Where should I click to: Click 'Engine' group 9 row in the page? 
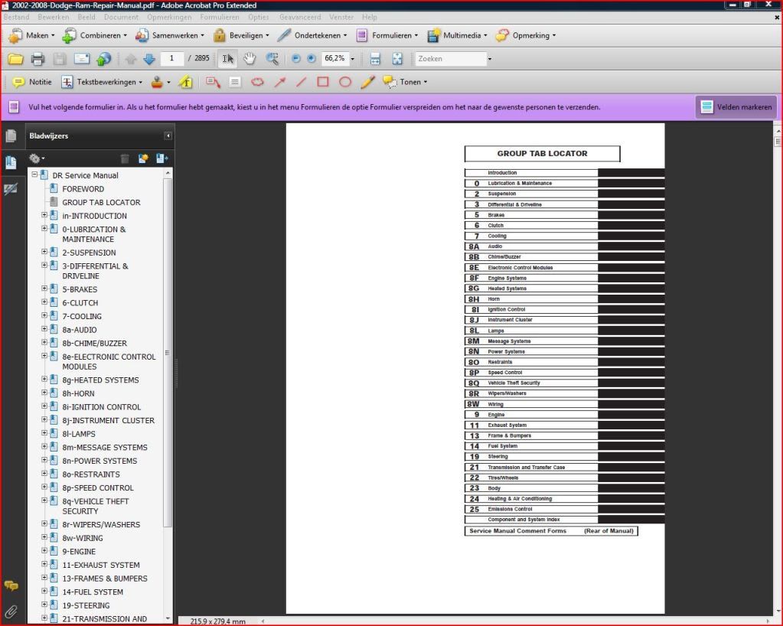click(x=564, y=415)
